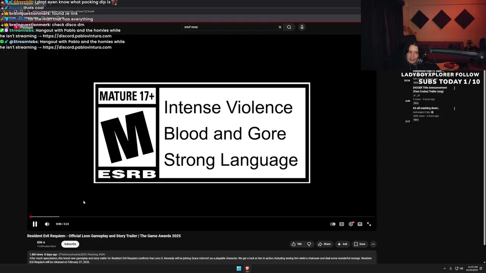Open the Windows Start menu
Image resolution: width=486 pixels, height=273 pixels.
click(x=239, y=268)
